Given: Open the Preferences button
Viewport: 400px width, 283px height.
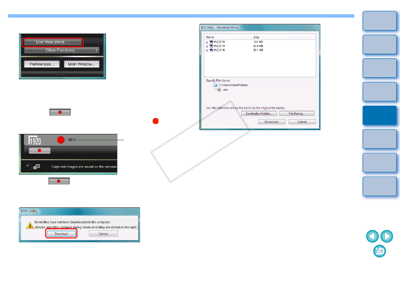Looking at the screenshot, I should (x=42, y=64).
